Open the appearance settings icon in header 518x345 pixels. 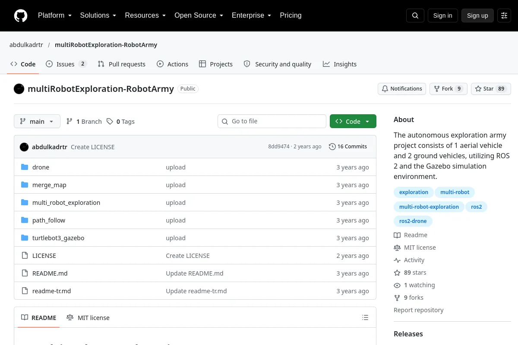click(x=504, y=16)
